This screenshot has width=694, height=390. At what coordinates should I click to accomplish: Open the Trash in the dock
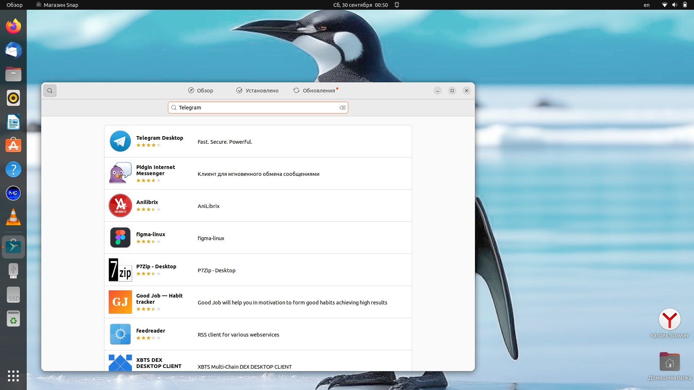click(13, 318)
